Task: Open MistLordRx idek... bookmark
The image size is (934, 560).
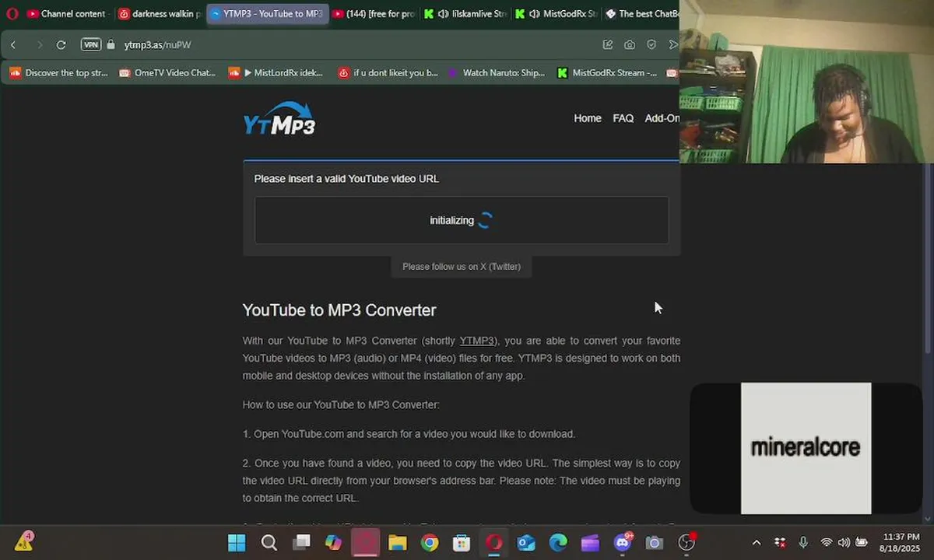Action: (276, 73)
